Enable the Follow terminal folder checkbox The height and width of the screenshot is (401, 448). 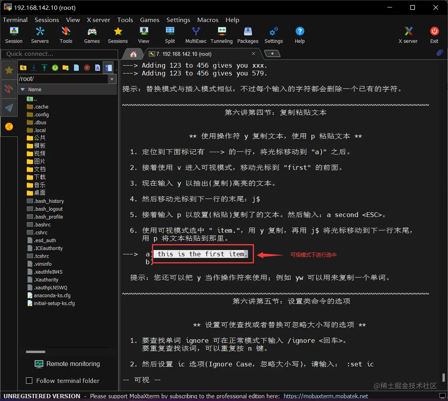tap(29, 381)
